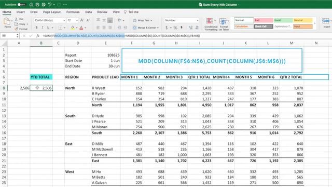Open the Number format dropdown
This screenshot has height=187, width=332.
(x=182, y=20)
